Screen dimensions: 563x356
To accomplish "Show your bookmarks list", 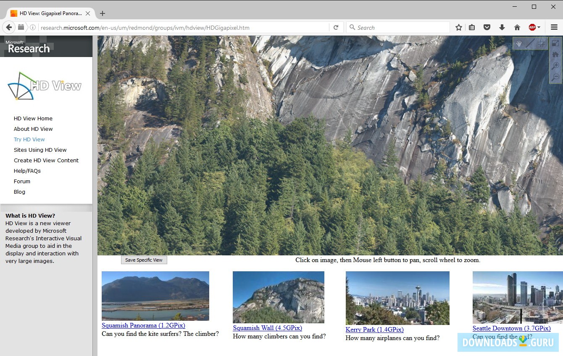I will [472, 28].
